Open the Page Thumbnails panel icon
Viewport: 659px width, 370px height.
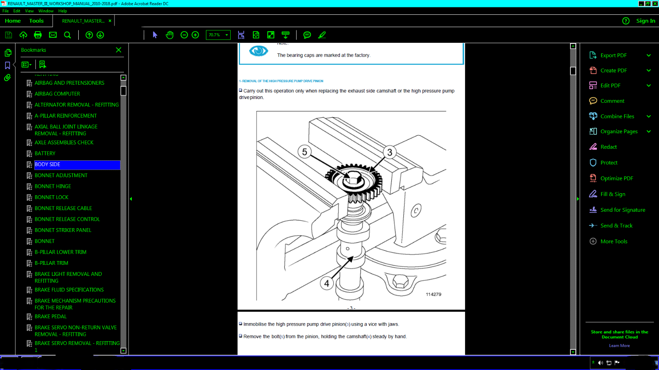pos(7,53)
